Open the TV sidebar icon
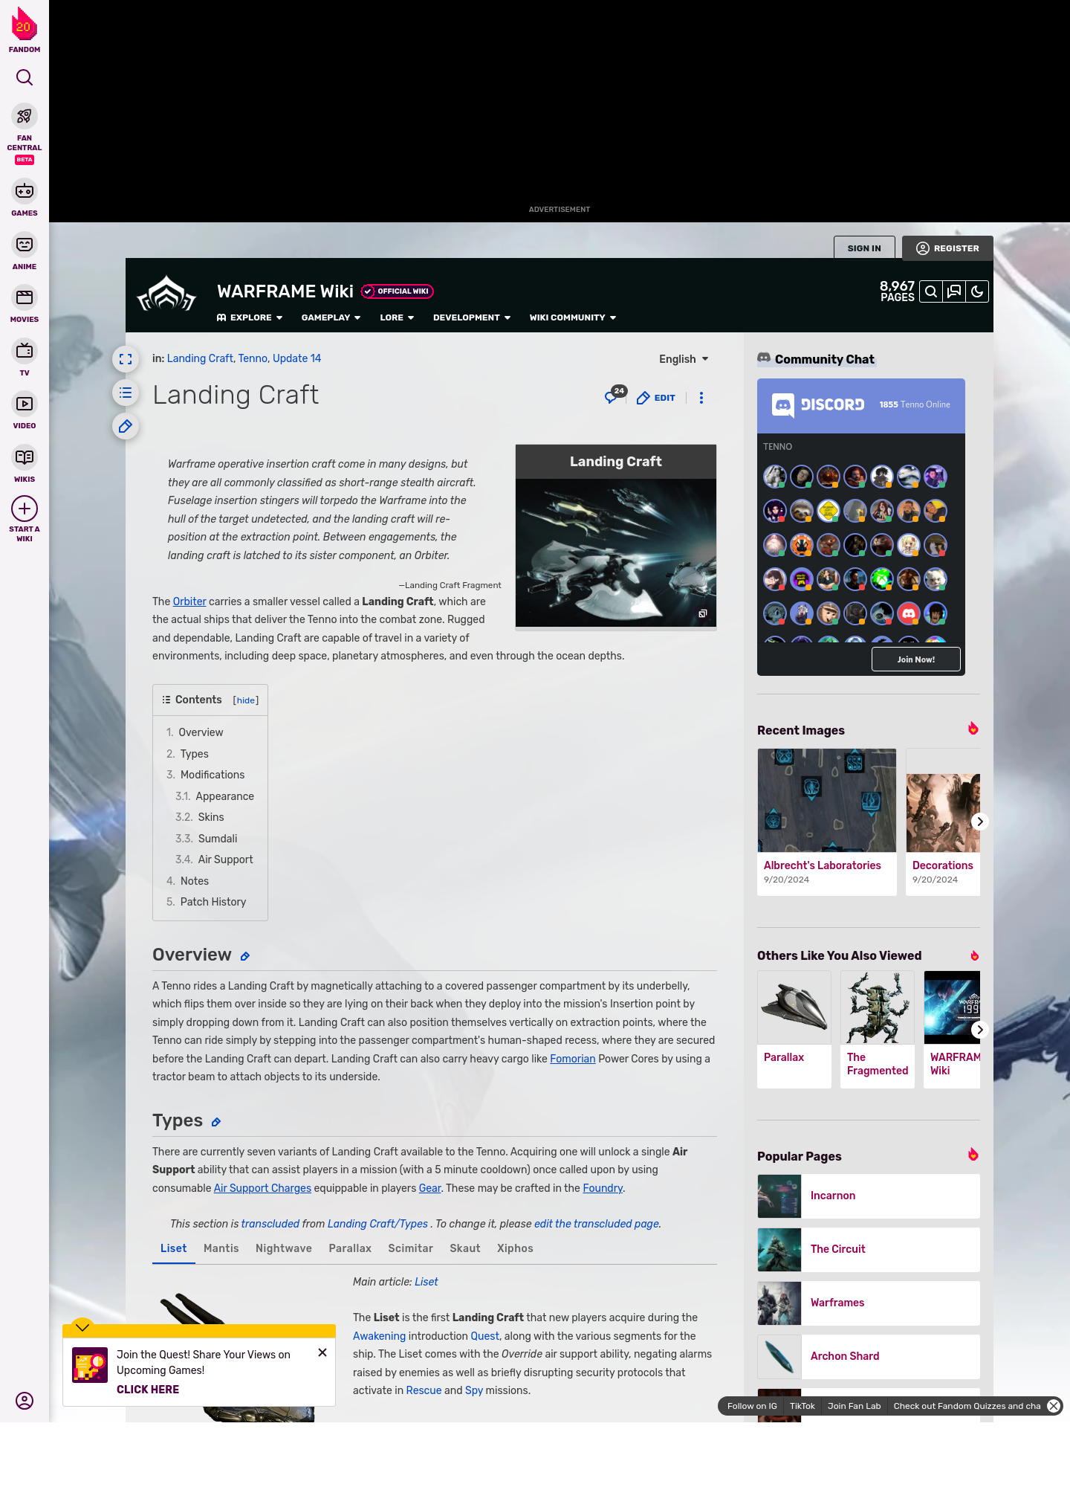Image resolution: width=1070 pixels, height=1487 pixels. point(25,350)
